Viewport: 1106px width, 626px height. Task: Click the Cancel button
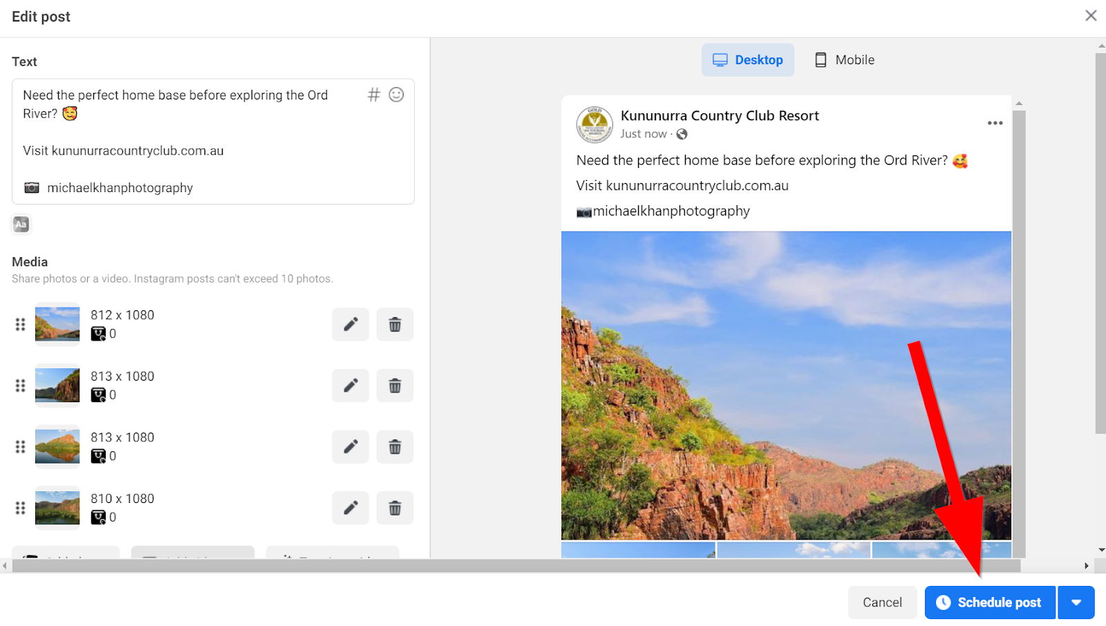point(882,603)
